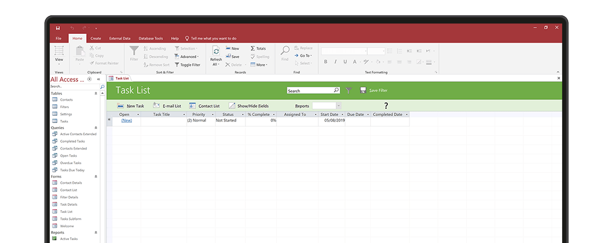Click the Refresh All icon

pyautogui.click(x=216, y=51)
